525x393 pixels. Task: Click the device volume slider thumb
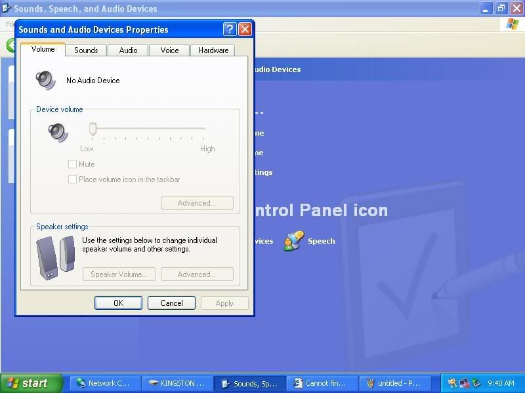(x=93, y=129)
